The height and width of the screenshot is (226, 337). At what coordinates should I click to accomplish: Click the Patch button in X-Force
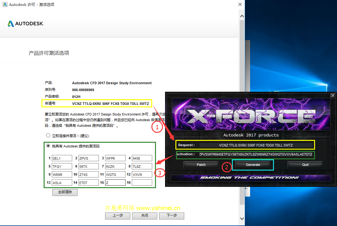(201, 165)
